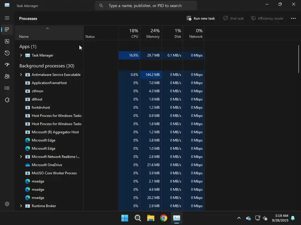The image size is (301, 225).
Task: Select the msedge row using 20.2 MB
Action: click(110, 198)
